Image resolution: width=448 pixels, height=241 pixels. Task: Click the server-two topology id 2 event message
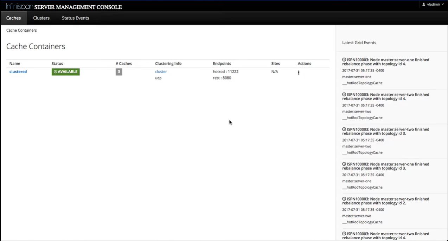(x=386, y=201)
